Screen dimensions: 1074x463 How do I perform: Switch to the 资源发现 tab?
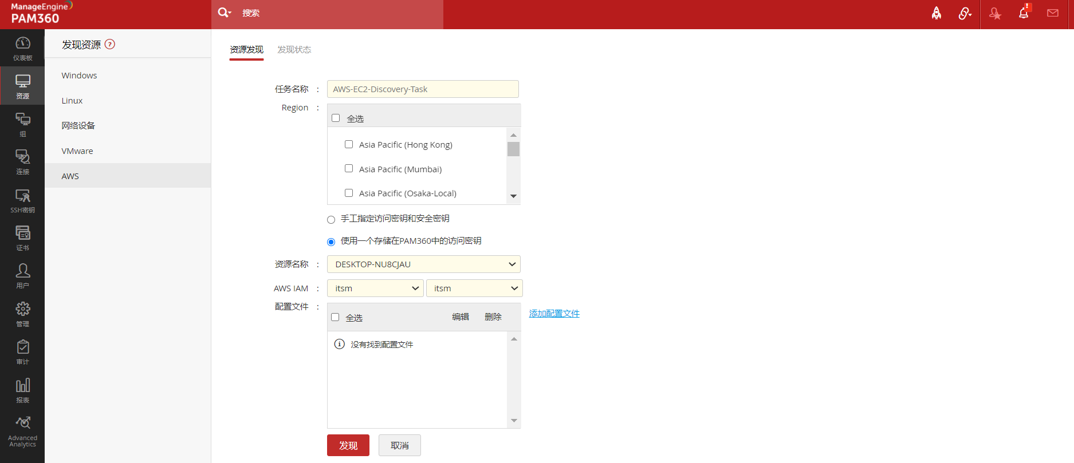pos(246,50)
